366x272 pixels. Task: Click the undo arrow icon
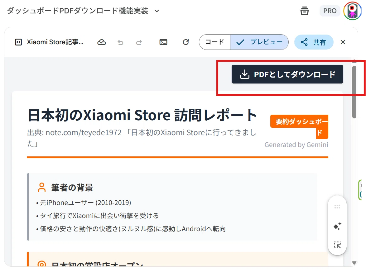click(120, 42)
